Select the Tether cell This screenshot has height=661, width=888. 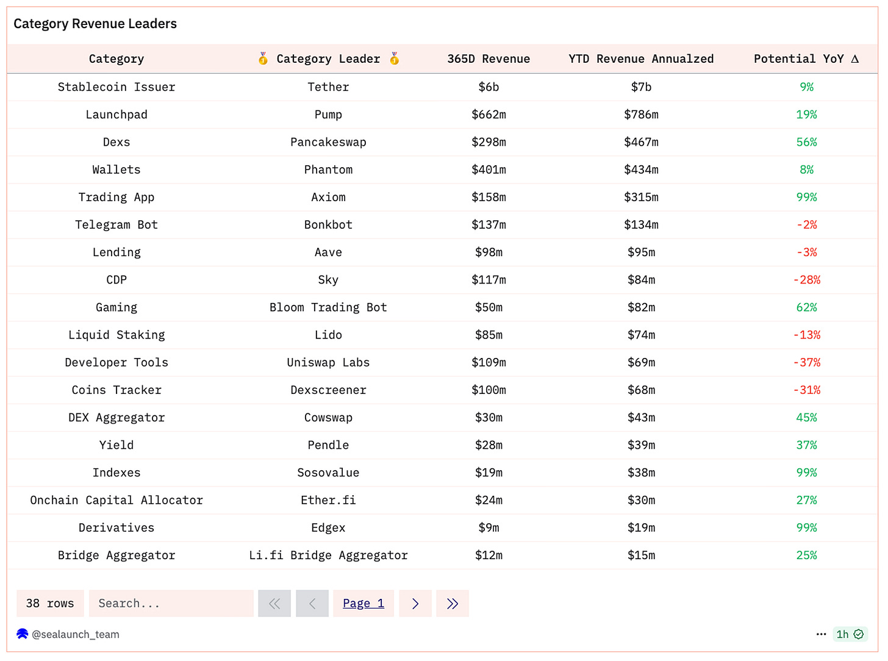pos(328,87)
